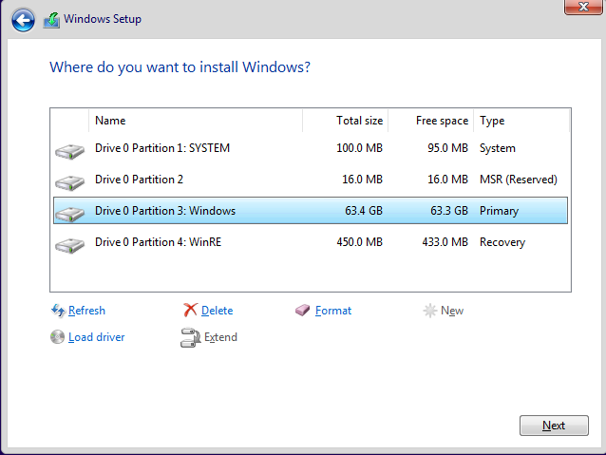The width and height of the screenshot is (606, 455).
Task: Click the Extend partition icon
Action: (x=190, y=337)
